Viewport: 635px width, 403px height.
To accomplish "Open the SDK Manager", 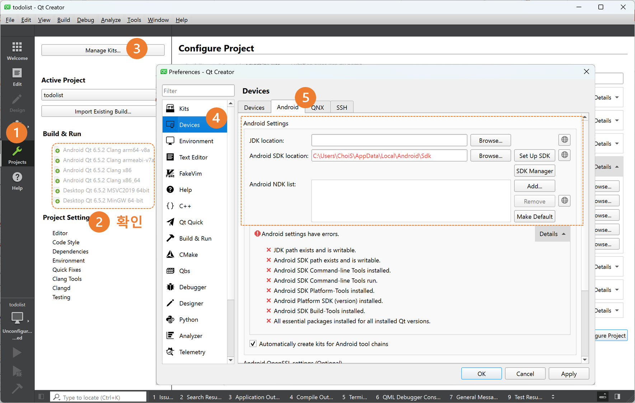I will (535, 171).
